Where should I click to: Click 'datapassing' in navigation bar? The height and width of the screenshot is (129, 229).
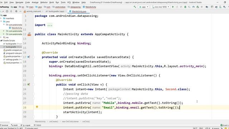[x=75, y=7]
